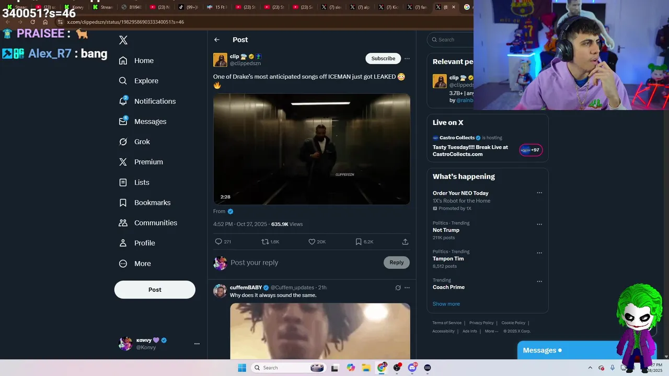This screenshot has width=669, height=376.
Task: Open options for Tampon Tim trend
Action: pos(539,253)
